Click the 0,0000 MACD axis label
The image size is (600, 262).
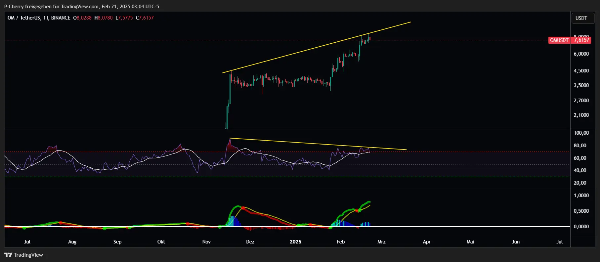581,227
